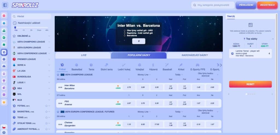Toggle favorite star for Fotbal category
The height and width of the screenshot is (135, 280).
46,106
